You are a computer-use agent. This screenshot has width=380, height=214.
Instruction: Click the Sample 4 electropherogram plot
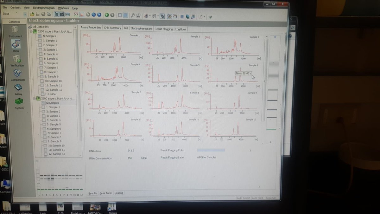[113, 75]
